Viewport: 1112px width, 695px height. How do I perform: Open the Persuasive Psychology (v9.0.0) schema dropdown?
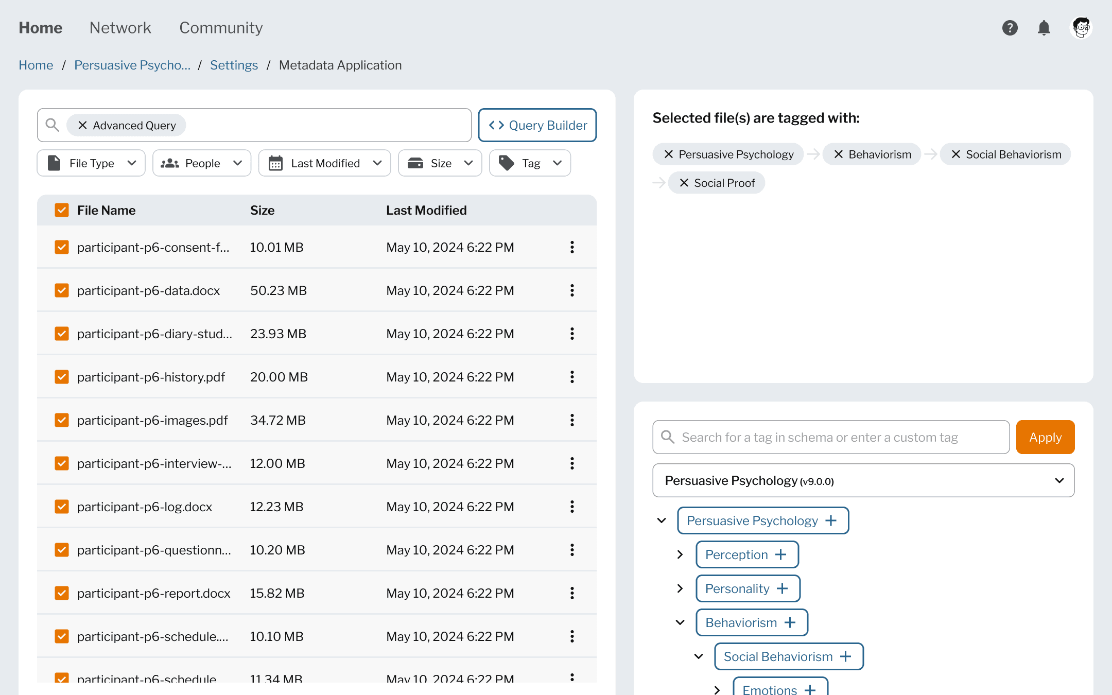pyautogui.click(x=863, y=480)
